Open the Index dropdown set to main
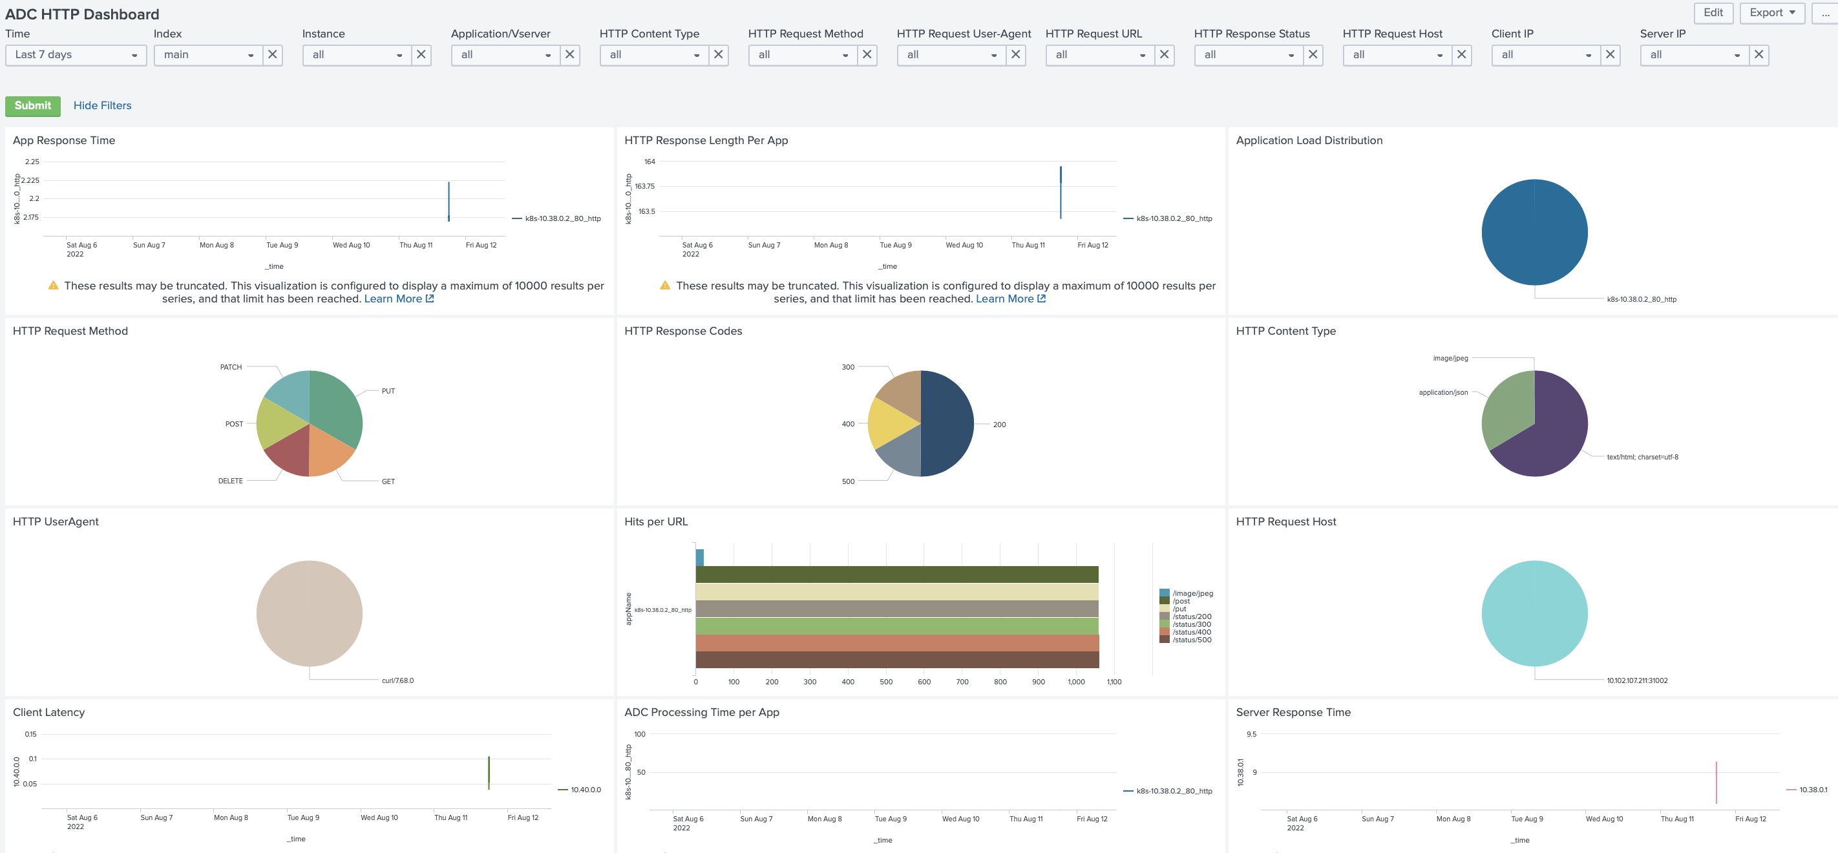This screenshot has width=1838, height=853. click(x=208, y=55)
